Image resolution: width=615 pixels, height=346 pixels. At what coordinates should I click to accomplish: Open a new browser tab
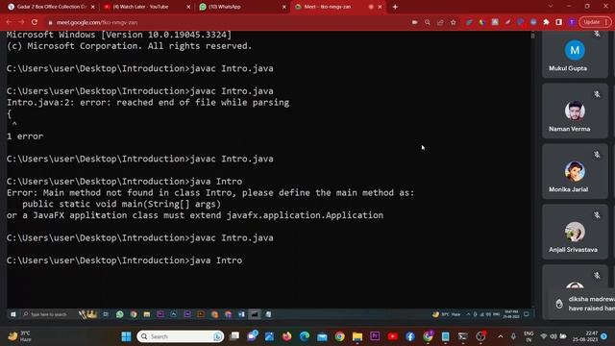pos(395,7)
